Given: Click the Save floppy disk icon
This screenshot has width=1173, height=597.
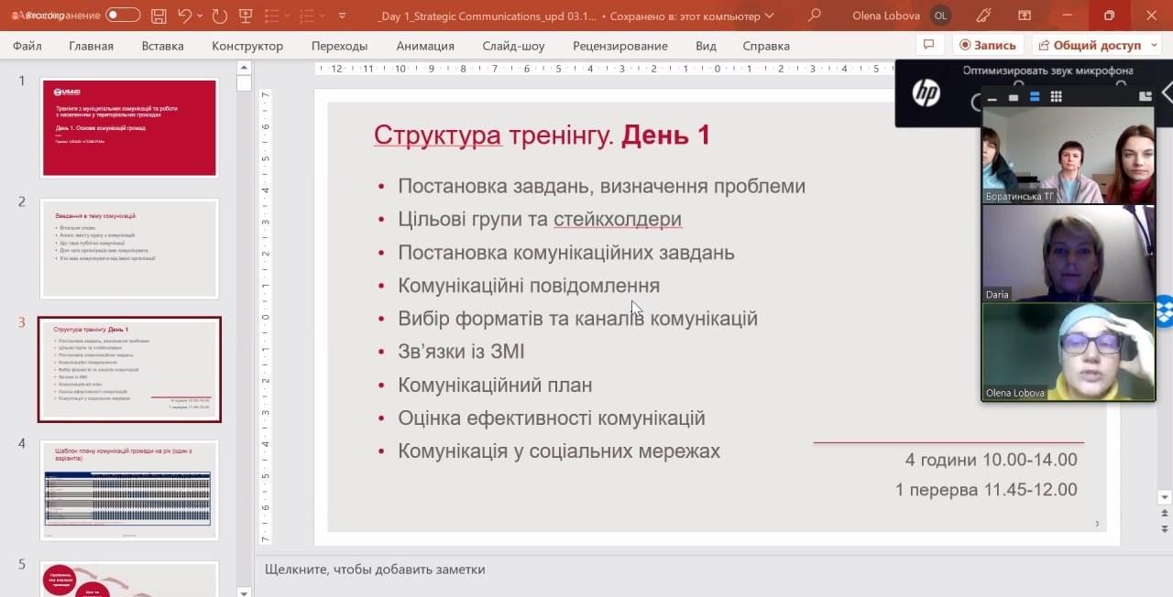Looking at the screenshot, I should 159,16.
